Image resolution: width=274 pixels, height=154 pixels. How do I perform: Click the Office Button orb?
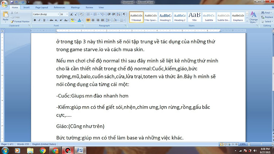pyautogui.click(x=4, y=4)
